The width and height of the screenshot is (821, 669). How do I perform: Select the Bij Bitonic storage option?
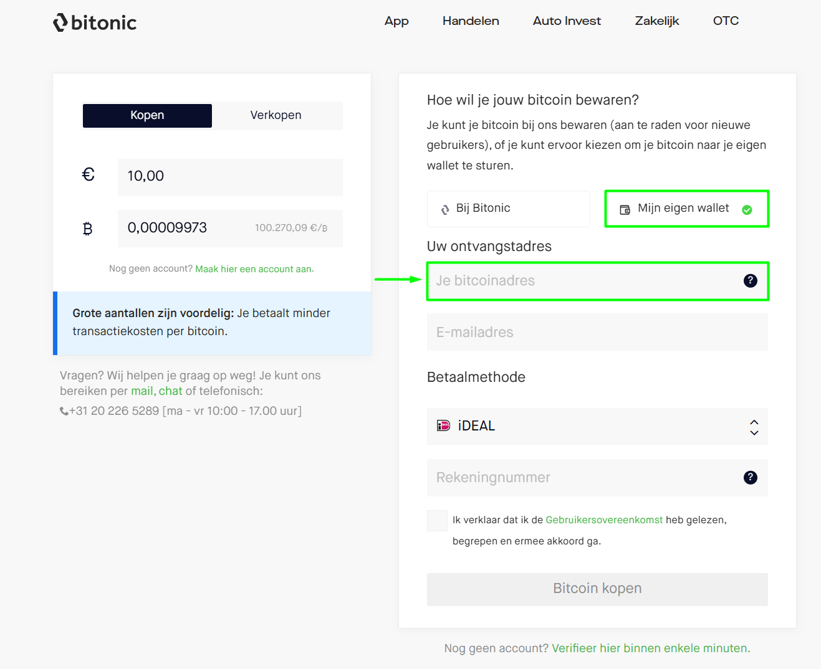[508, 209]
